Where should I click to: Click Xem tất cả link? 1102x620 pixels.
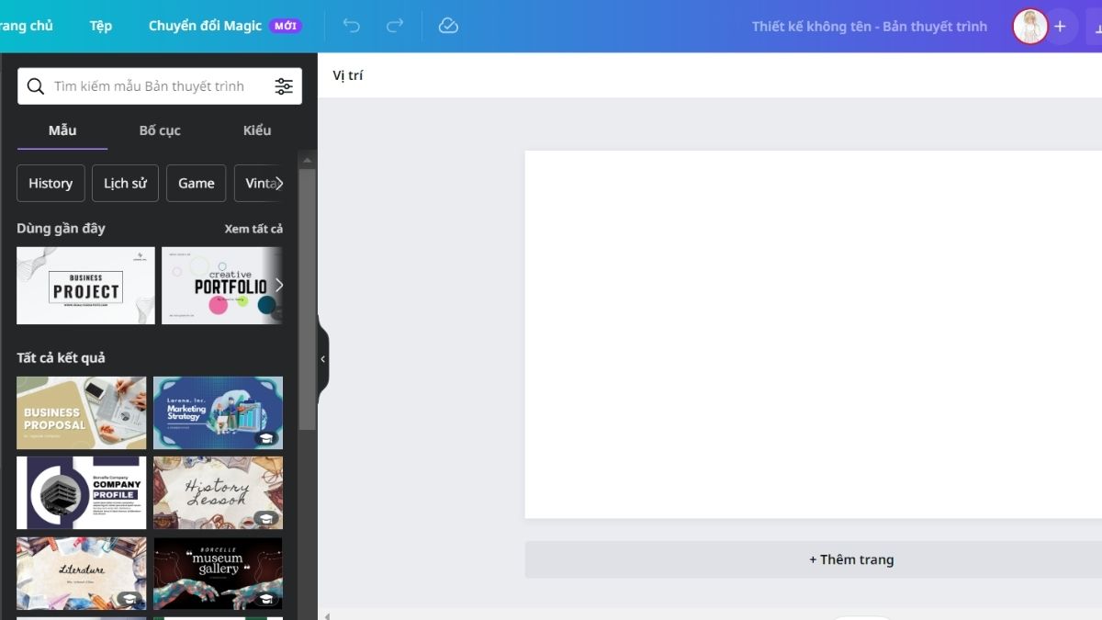254,228
